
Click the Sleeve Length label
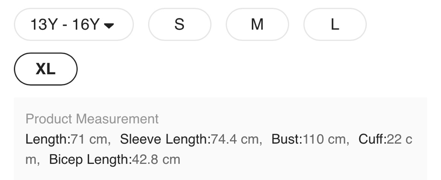(x=164, y=139)
